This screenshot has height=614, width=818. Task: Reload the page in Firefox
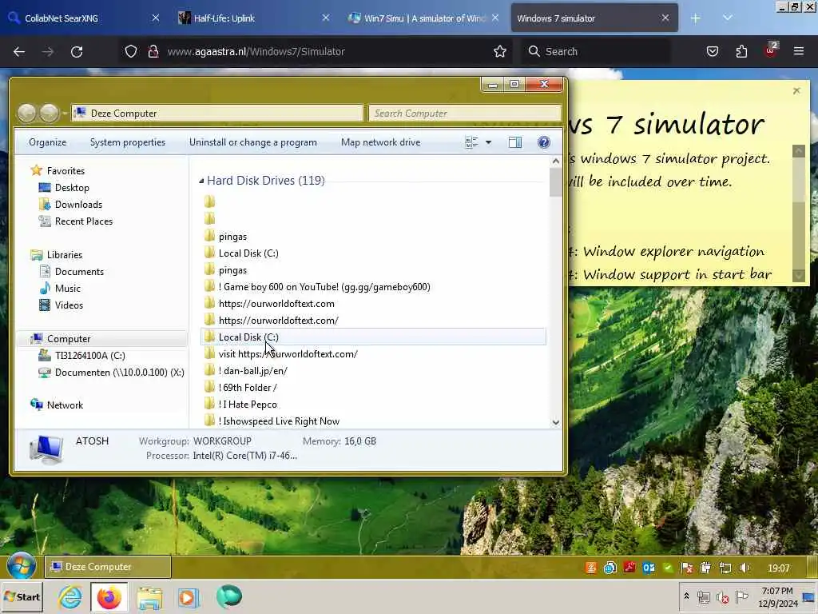(77, 51)
